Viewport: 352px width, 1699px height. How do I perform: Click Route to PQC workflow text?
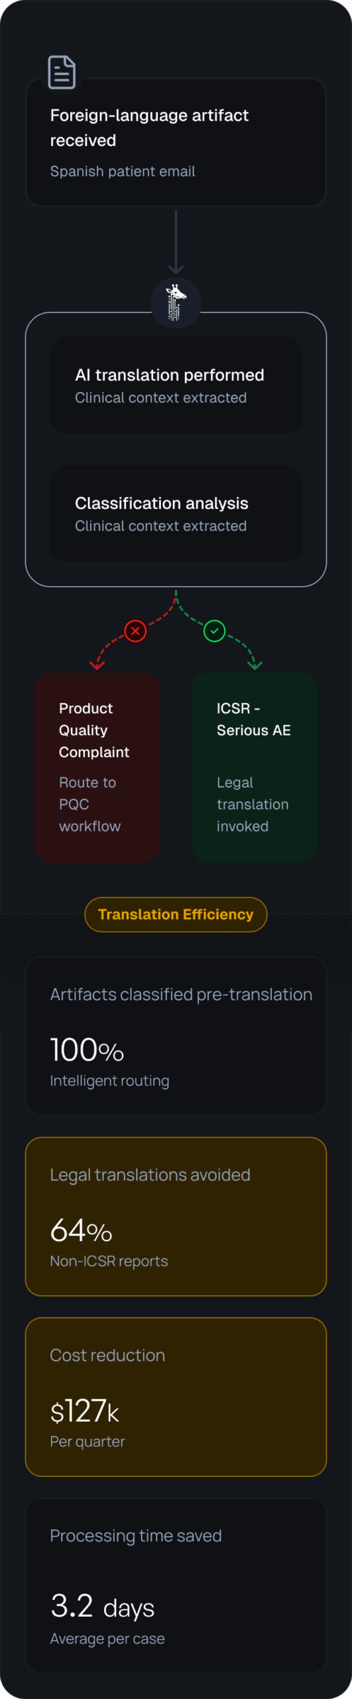90,804
